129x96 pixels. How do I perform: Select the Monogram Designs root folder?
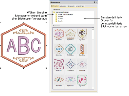coord(62,12)
